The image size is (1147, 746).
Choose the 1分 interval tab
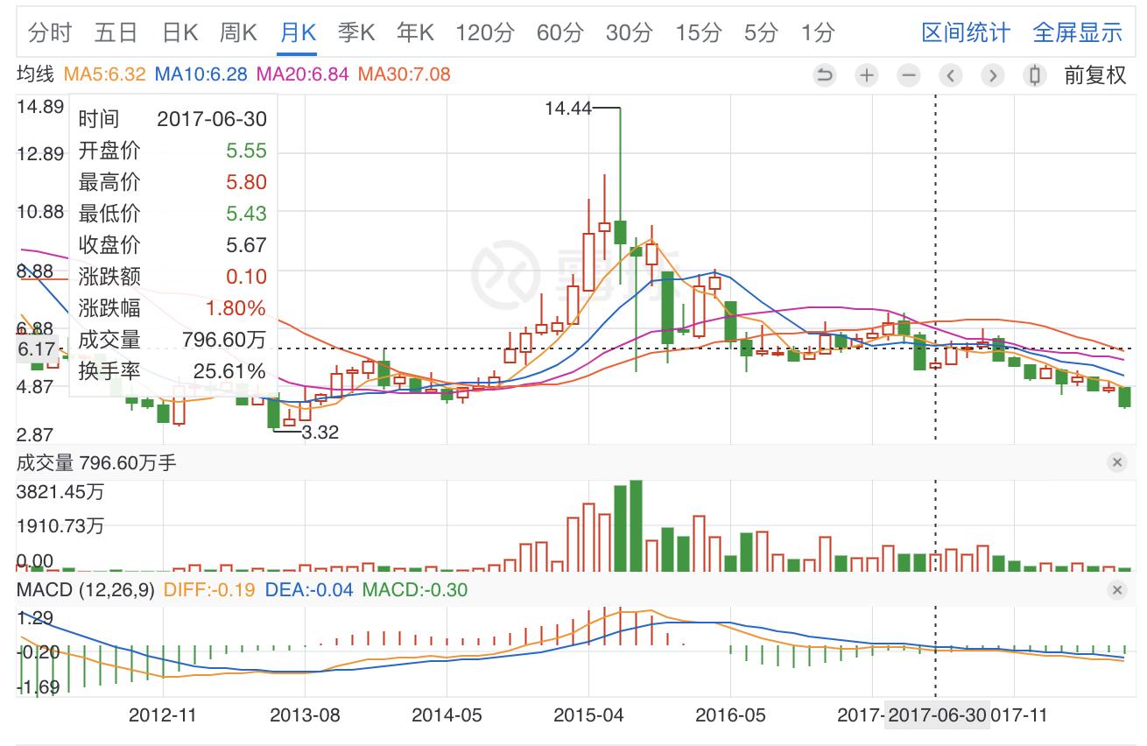[x=817, y=33]
